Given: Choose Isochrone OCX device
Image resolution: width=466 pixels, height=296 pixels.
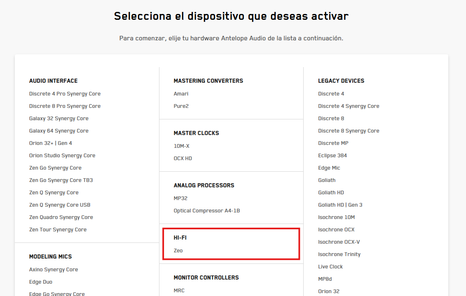Looking at the screenshot, I should [336, 230].
